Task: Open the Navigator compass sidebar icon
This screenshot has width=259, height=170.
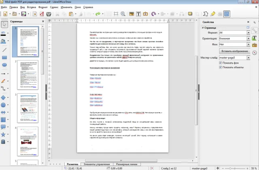Action: coord(255,53)
